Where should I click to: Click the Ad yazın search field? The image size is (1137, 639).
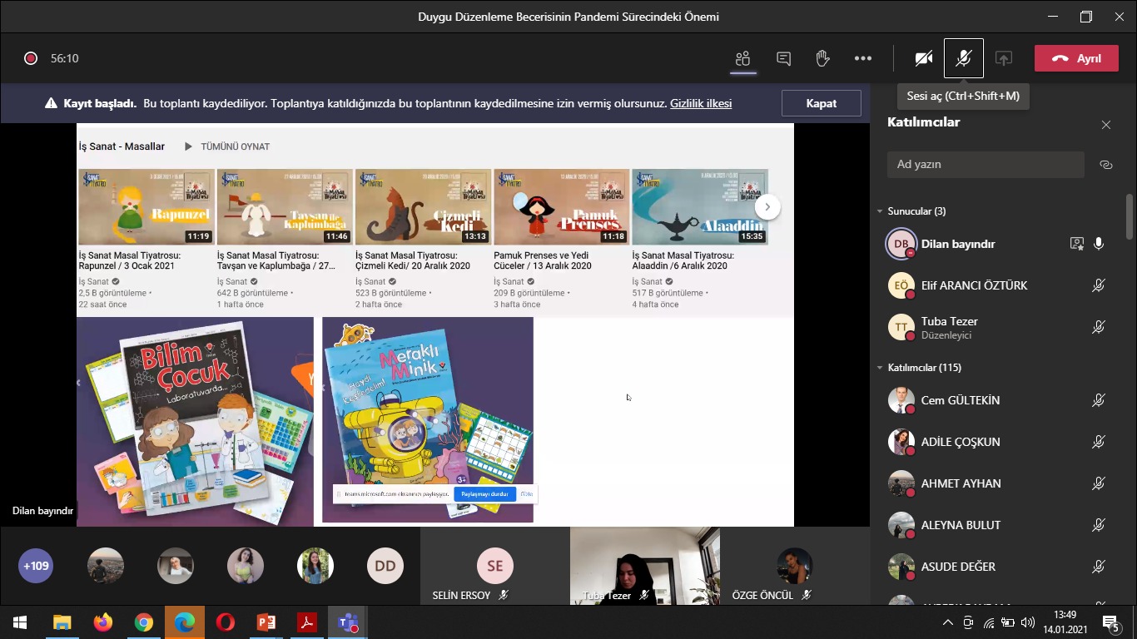pyautogui.click(x=986, y=164)
